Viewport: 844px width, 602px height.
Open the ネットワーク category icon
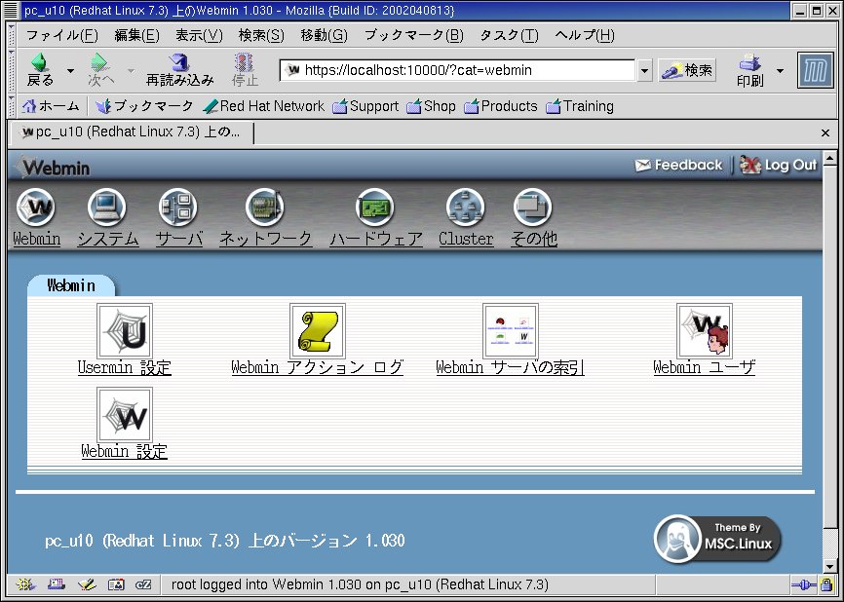pyautogui.click(x=265, y=207)
